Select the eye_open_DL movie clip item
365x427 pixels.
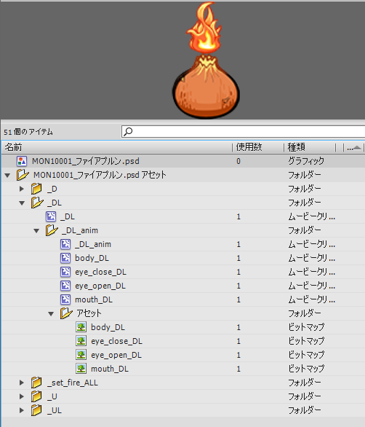[x=100, y=286]
